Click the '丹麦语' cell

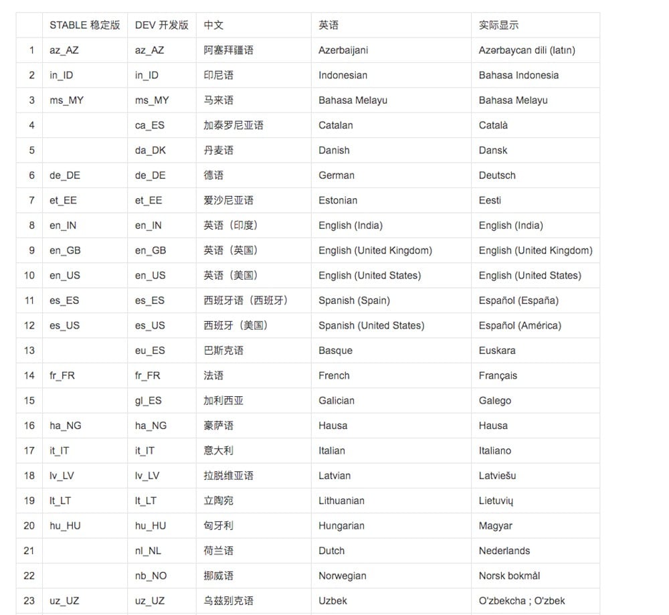coord(254,150)
